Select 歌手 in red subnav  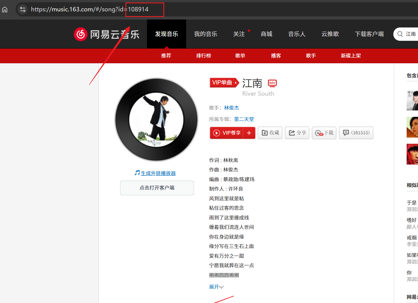pyautogui.click(x=311, y=55)
